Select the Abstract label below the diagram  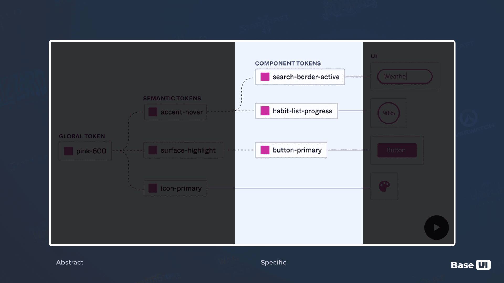pos(70,262)
